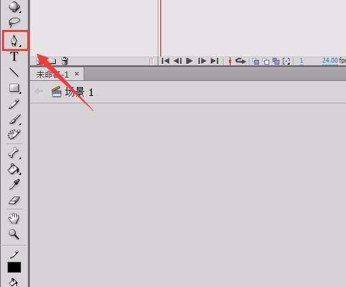
Task: Open the black stroke color swatch
Action: coord(14,267)
